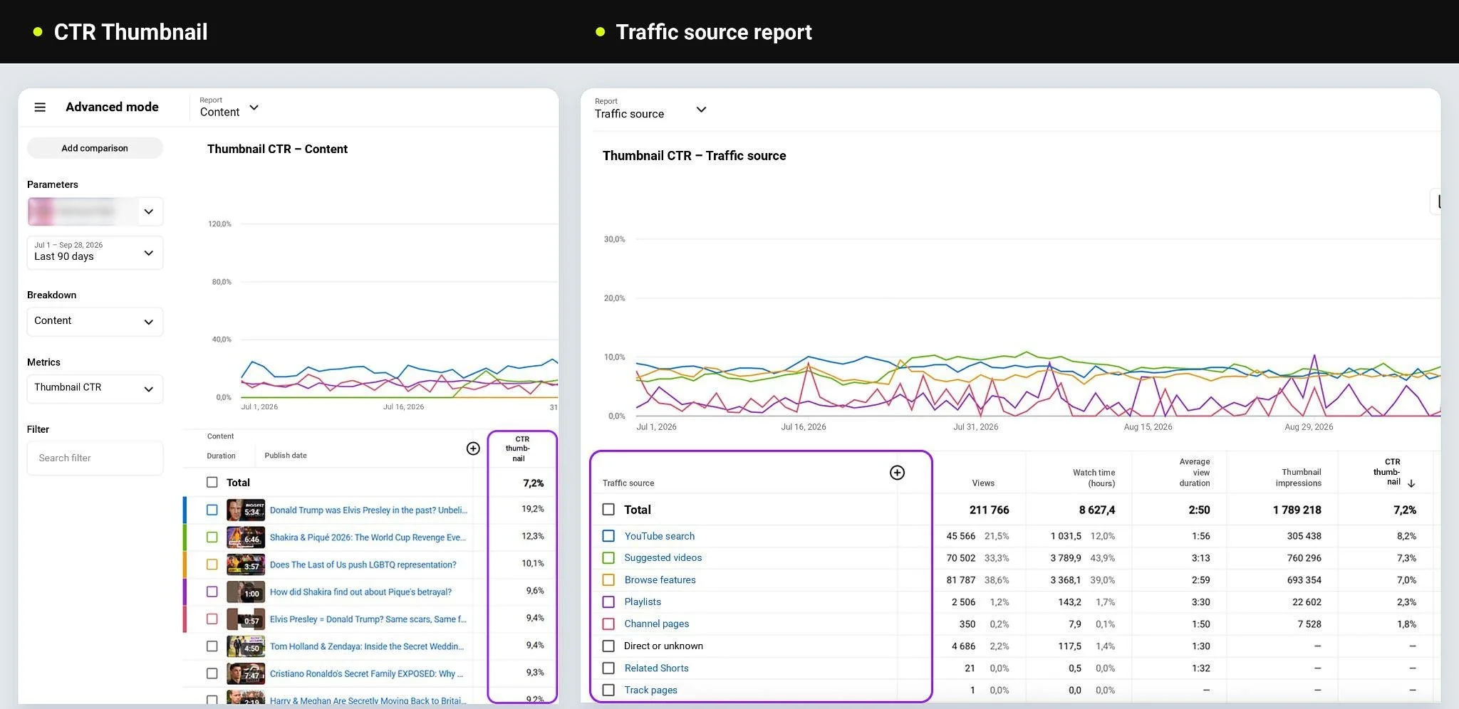
Task: Click thumbnail of Elvis Presley = Donald Trump video
Action: [x=246, y=619]
